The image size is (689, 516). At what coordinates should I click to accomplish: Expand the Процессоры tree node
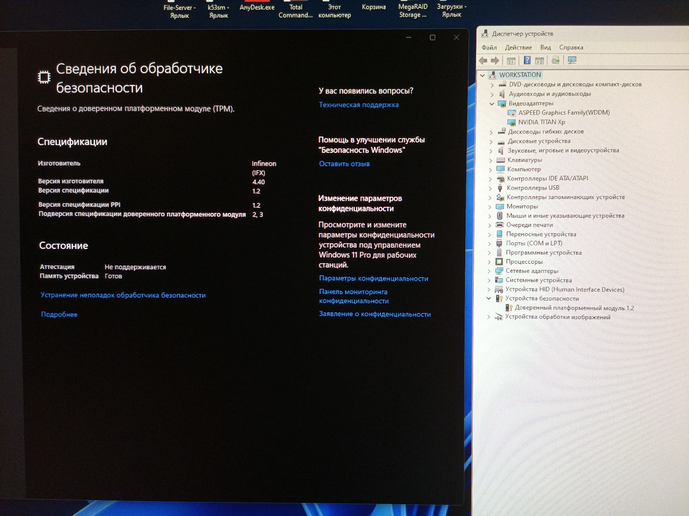tap(489, 262)
